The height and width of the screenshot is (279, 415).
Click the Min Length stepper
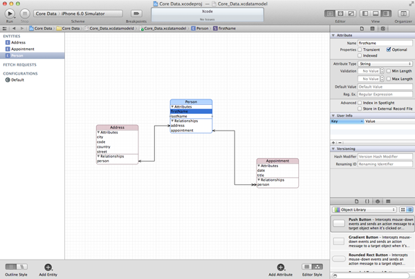click(x=382, y=71)
